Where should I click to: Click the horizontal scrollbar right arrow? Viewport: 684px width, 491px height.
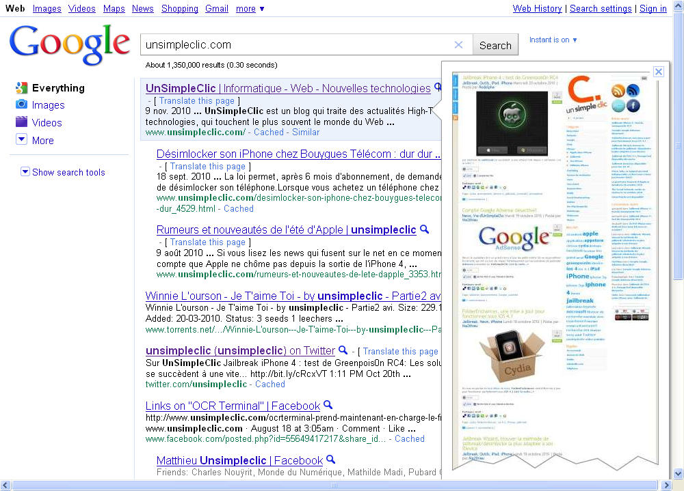[666, 485]
